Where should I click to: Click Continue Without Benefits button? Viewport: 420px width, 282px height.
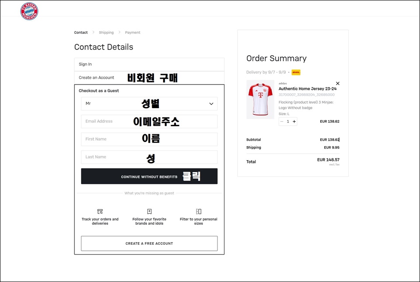(x=149, y=176)
